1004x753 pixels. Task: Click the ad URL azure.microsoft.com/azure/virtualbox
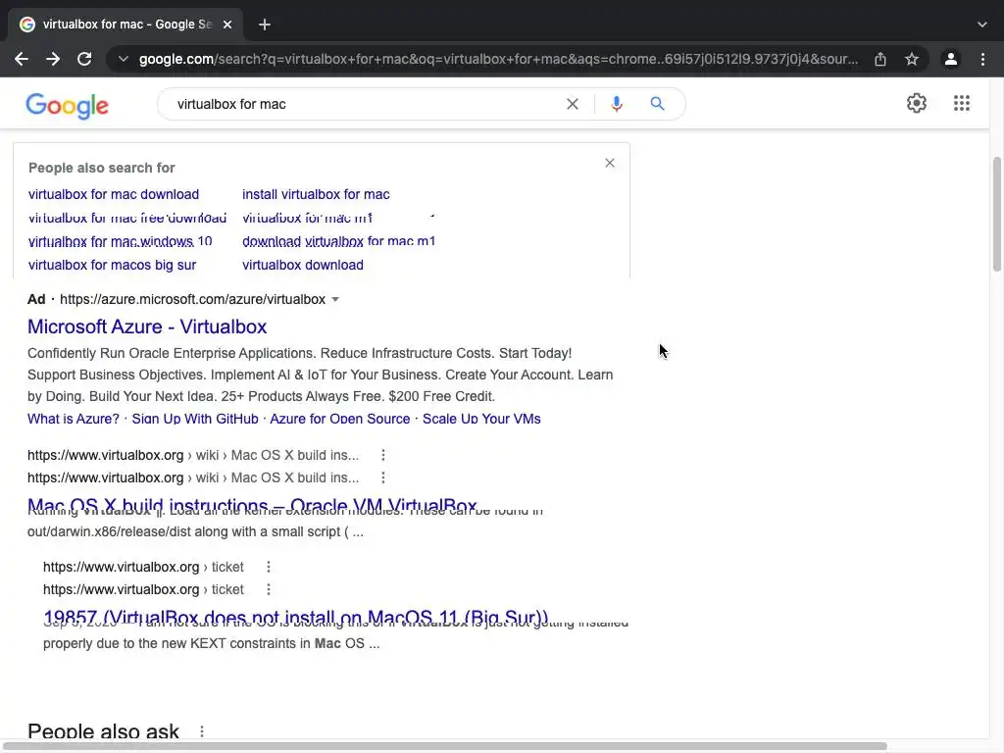tap(193, 300)
